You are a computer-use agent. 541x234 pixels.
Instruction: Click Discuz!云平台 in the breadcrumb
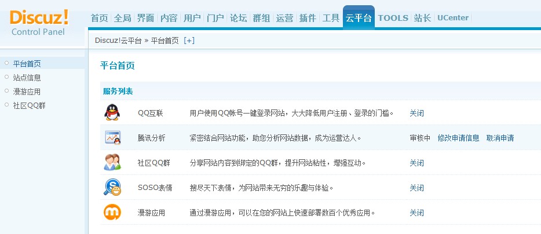tap(118, 41)
